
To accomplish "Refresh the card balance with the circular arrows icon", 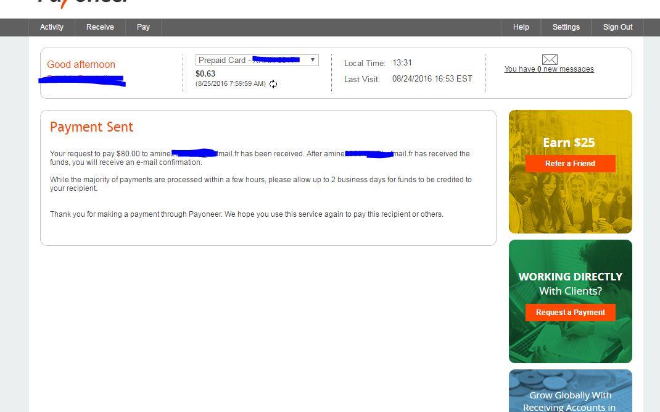I will point(273,84).
